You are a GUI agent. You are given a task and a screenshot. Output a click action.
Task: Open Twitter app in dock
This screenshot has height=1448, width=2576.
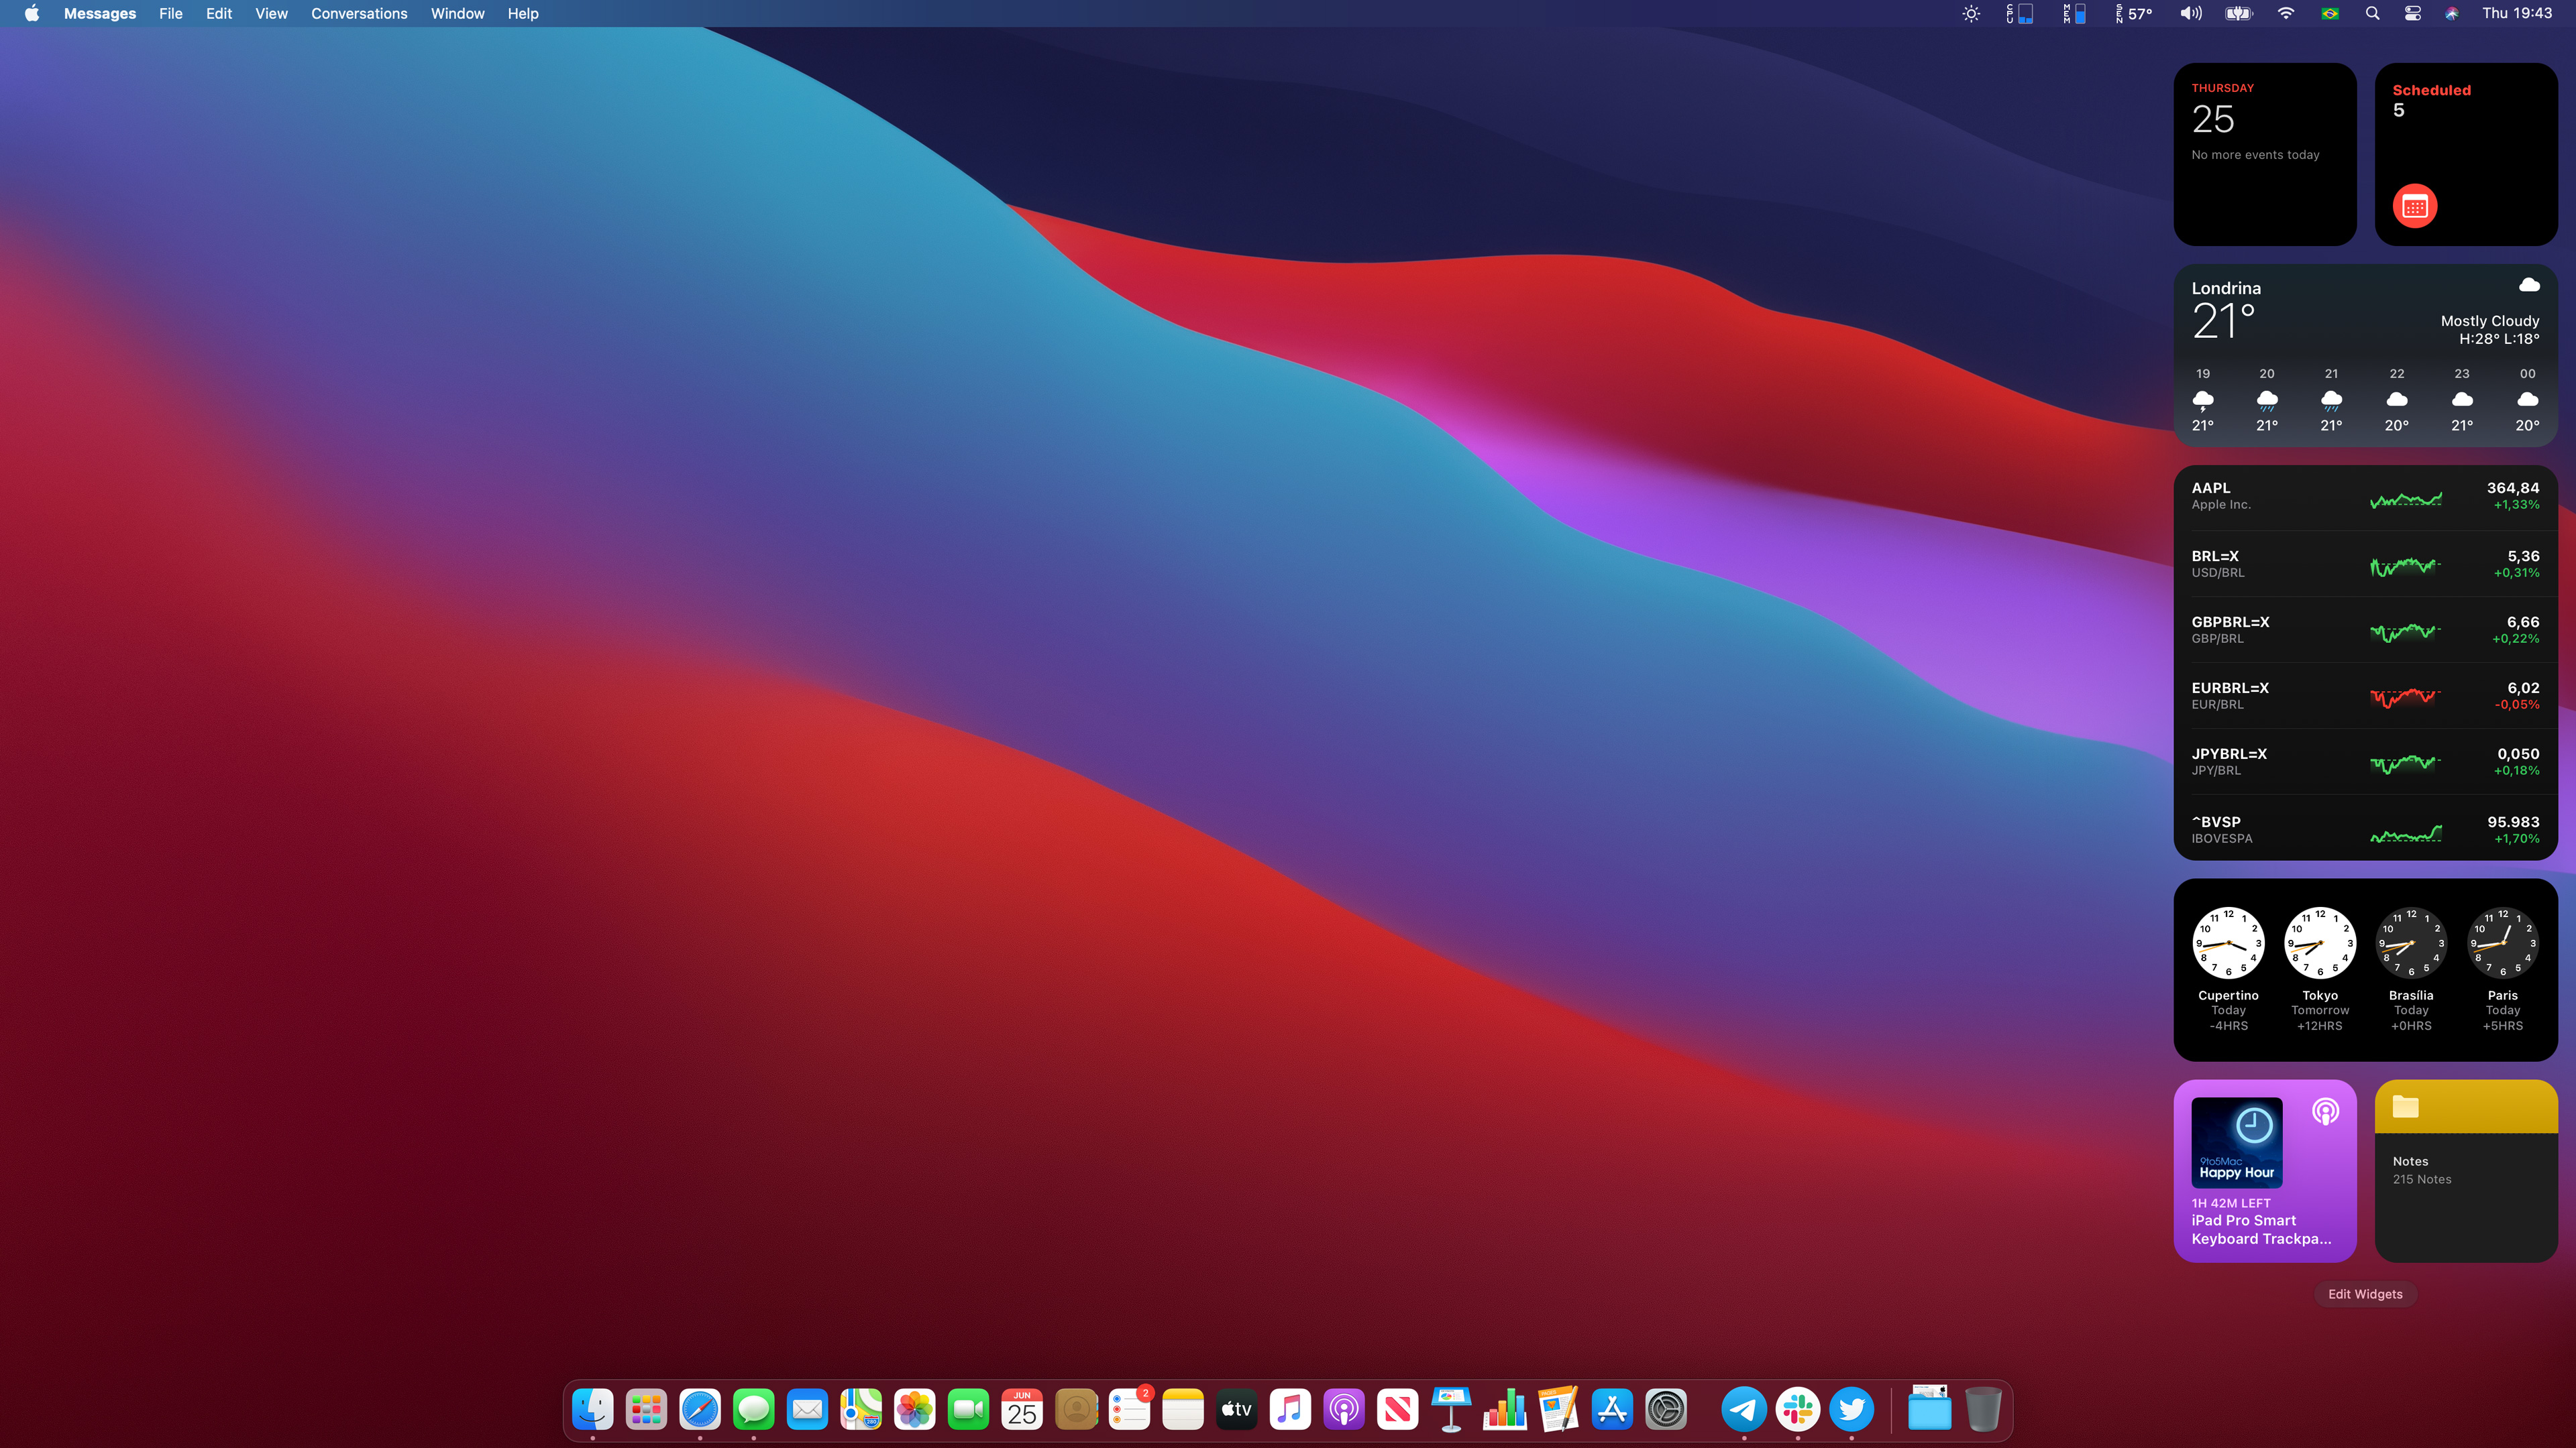pyautogui.click(x=1851, y=1409)
